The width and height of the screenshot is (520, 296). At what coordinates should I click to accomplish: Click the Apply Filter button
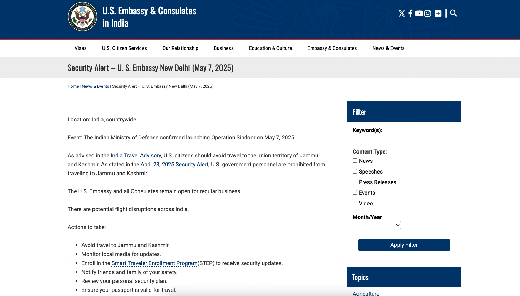[404, 245]
